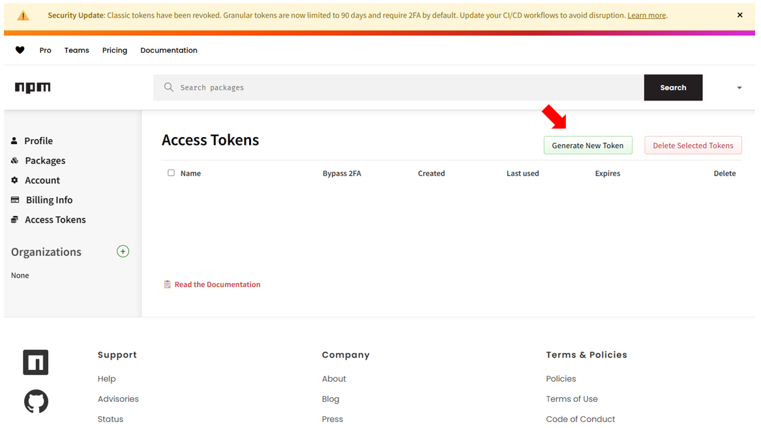Open the Documentation menu item
This screenshot has width=761, height=428.
[x=168, y=50]
